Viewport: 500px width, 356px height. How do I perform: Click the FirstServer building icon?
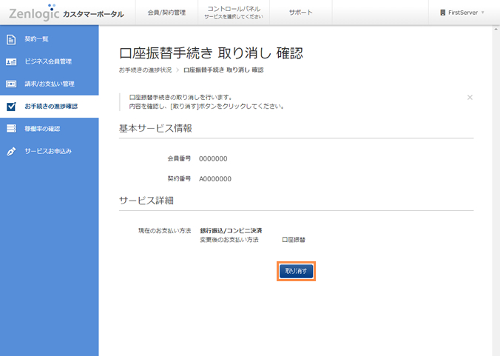[x=442, y=13]
